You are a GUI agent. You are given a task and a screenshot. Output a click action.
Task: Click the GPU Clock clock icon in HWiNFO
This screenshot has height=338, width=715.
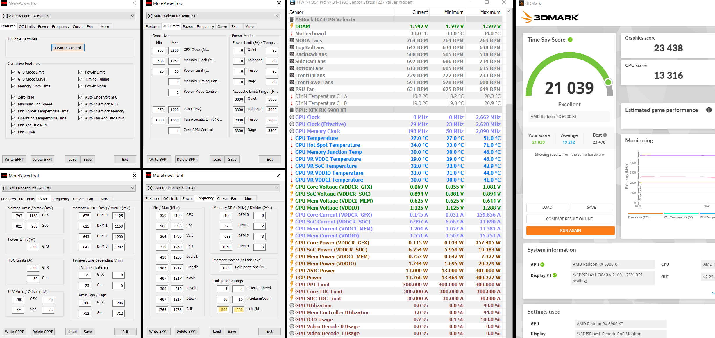pos(291,117)
